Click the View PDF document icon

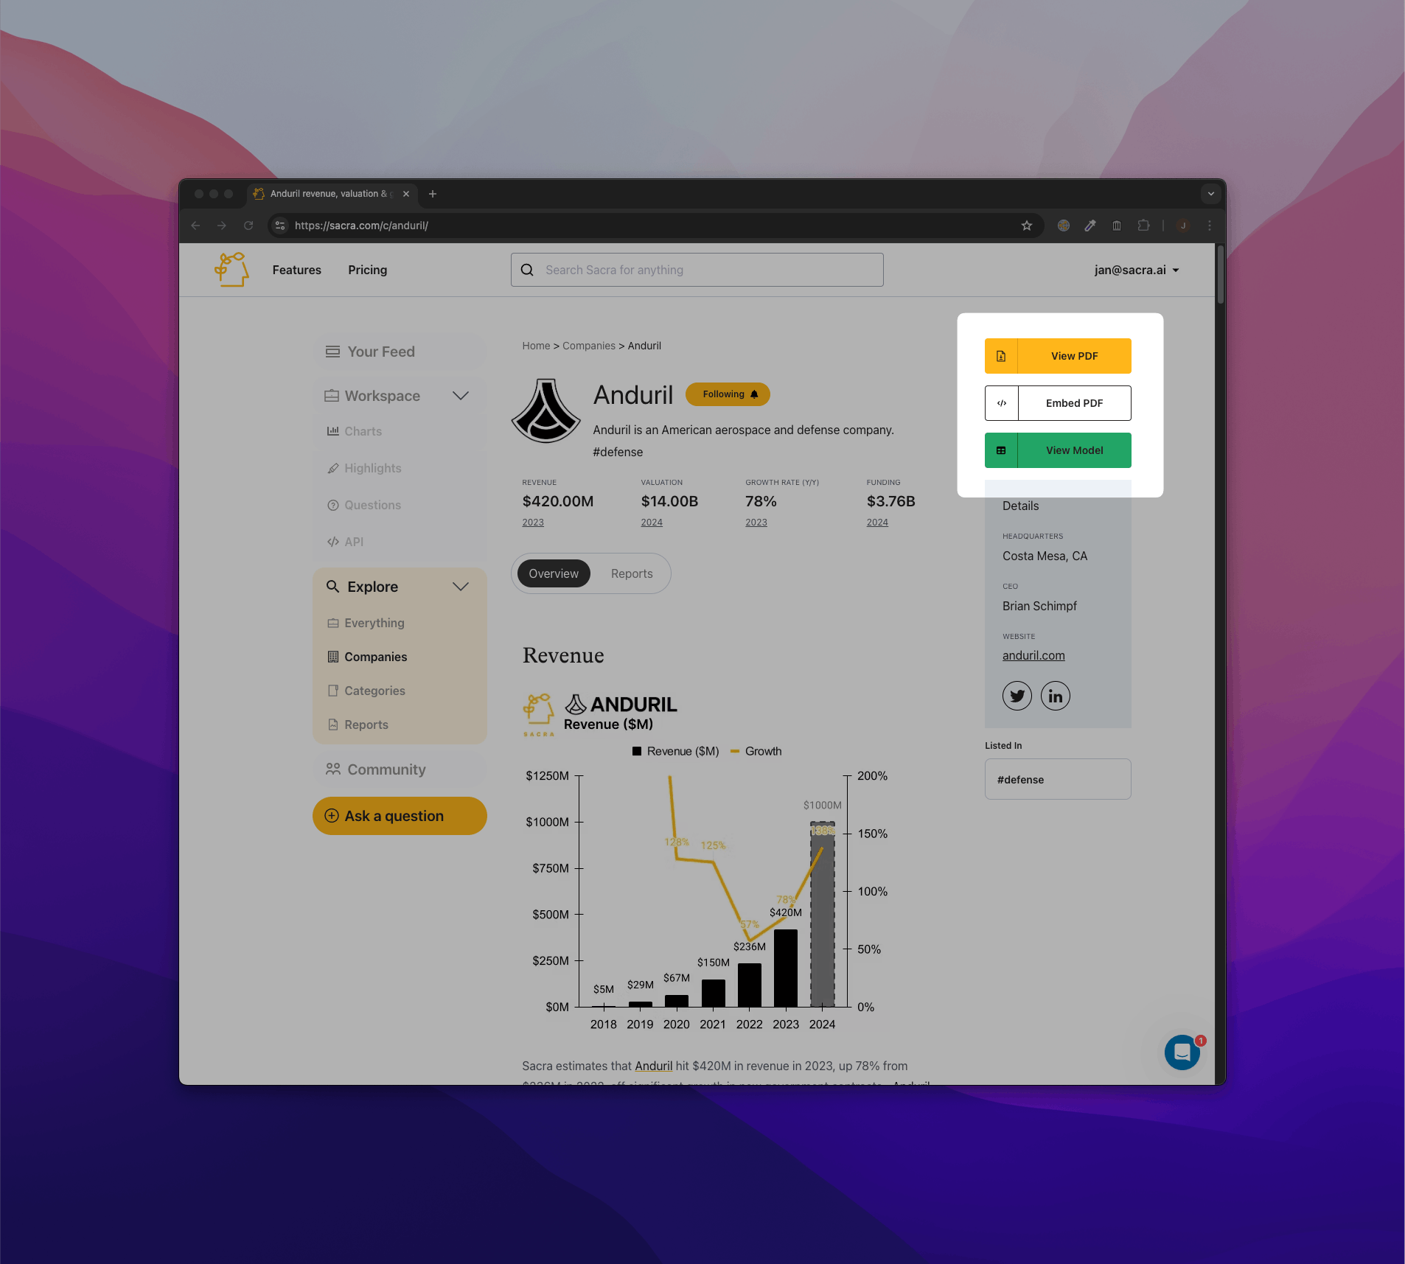coord(1001,356)
